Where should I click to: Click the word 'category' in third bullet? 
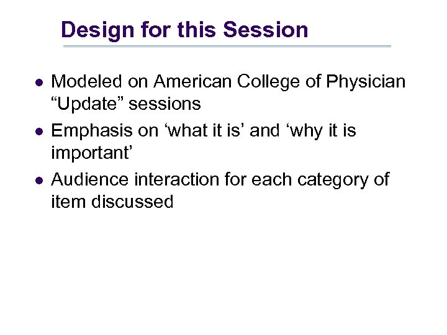tap(328, 179)
